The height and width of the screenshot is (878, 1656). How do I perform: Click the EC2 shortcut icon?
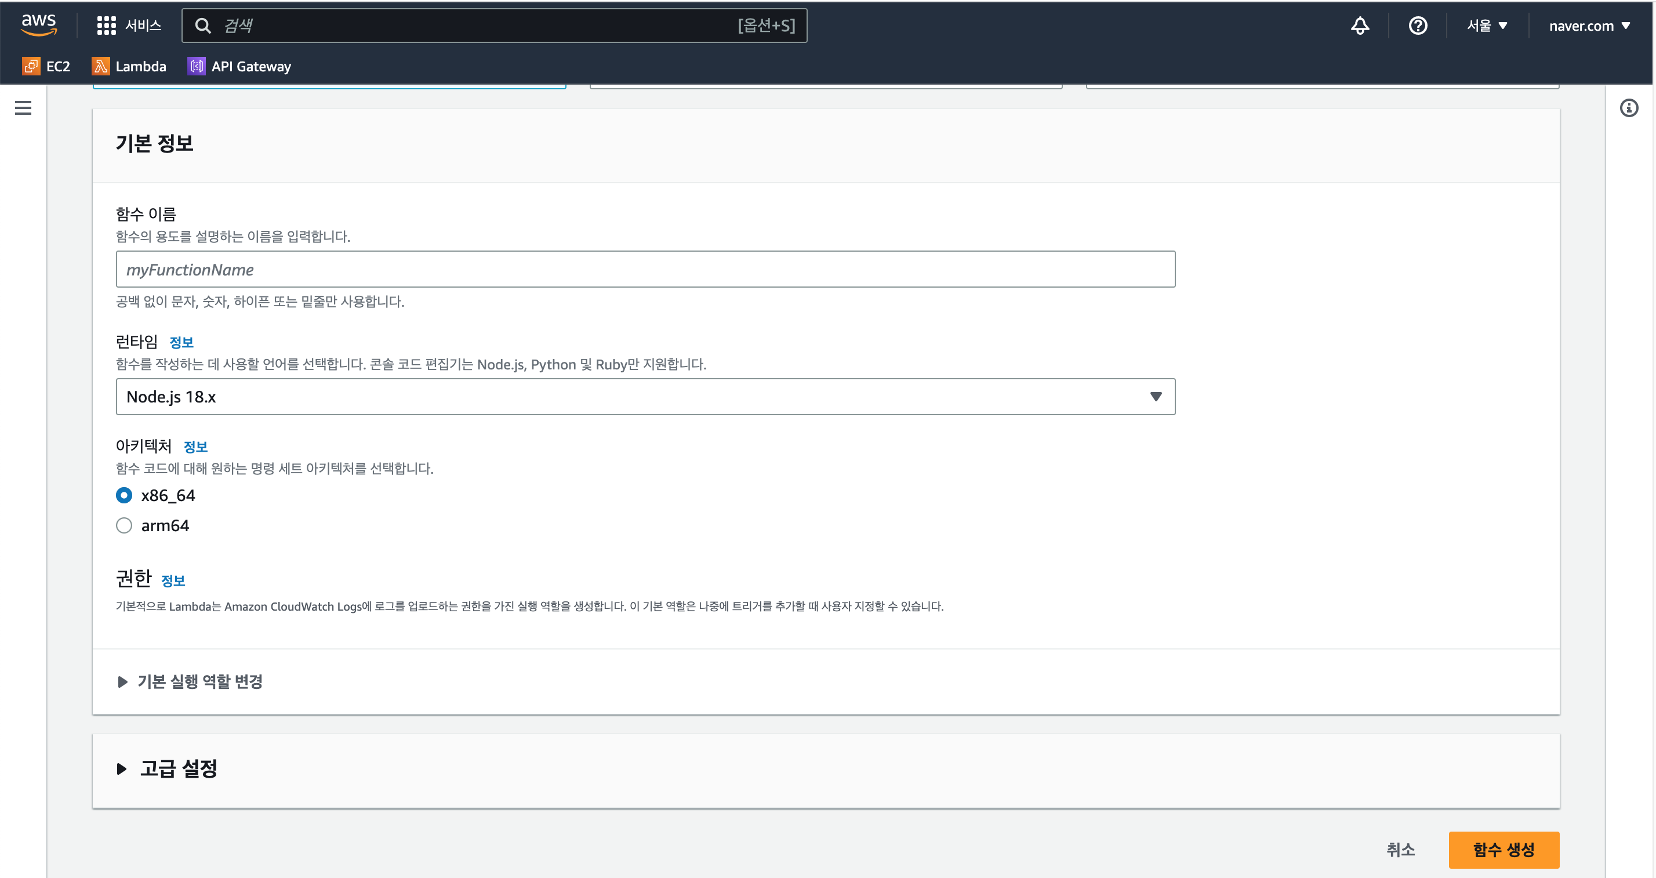point(31,66)
